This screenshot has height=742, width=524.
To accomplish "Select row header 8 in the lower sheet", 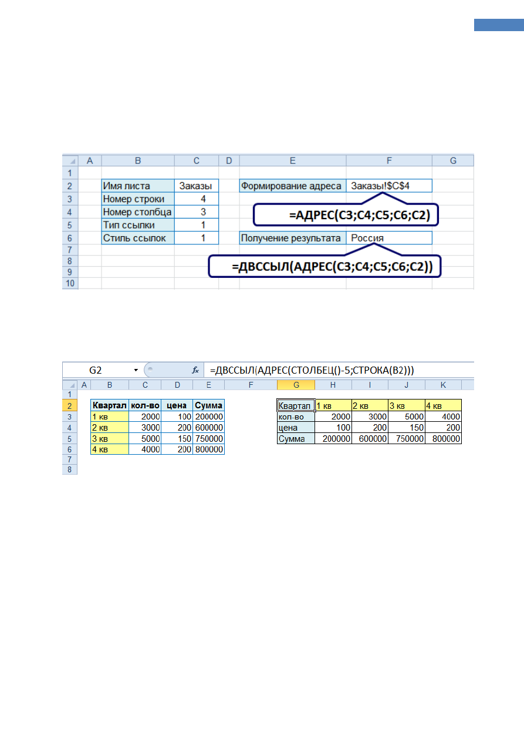I will click(70, 470).
